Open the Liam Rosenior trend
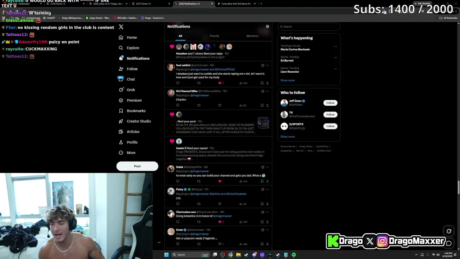The image size is (460, 259). 290,72
